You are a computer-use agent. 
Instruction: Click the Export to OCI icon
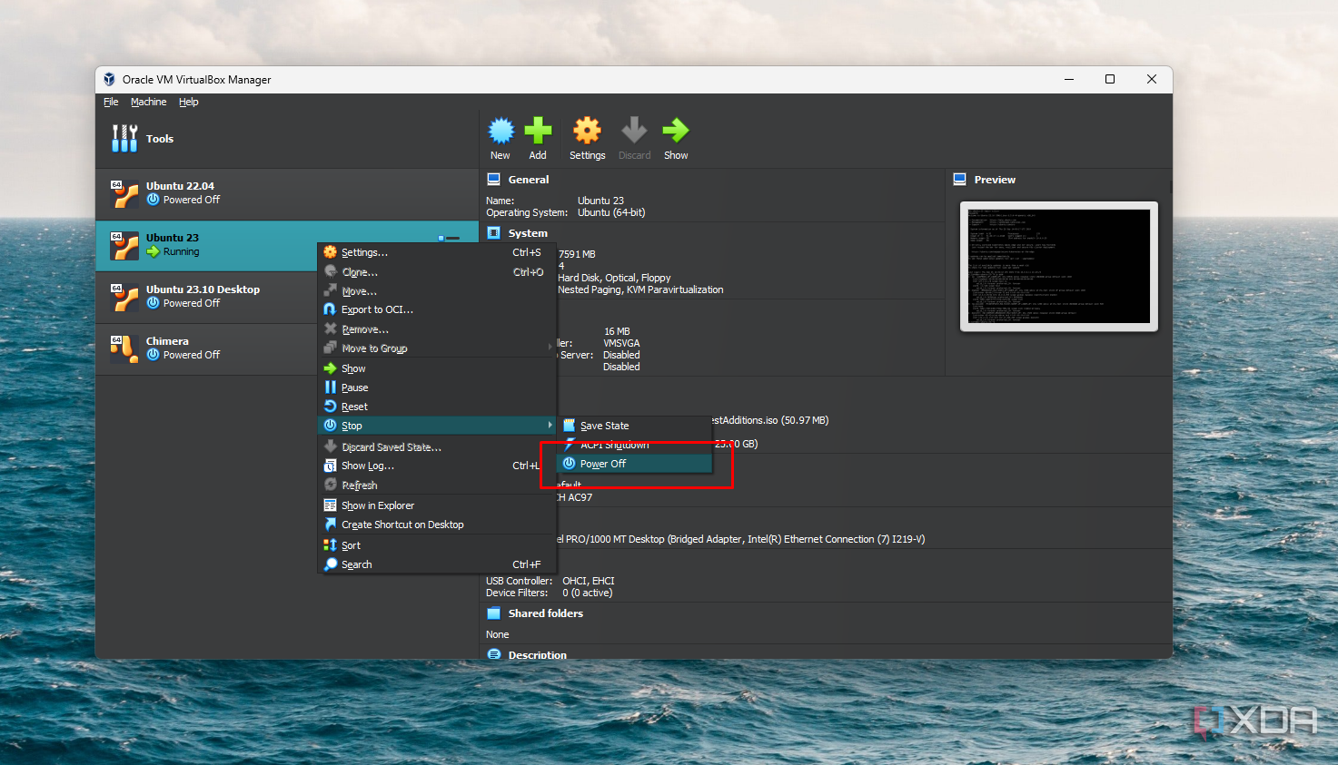tap(330, 309)
